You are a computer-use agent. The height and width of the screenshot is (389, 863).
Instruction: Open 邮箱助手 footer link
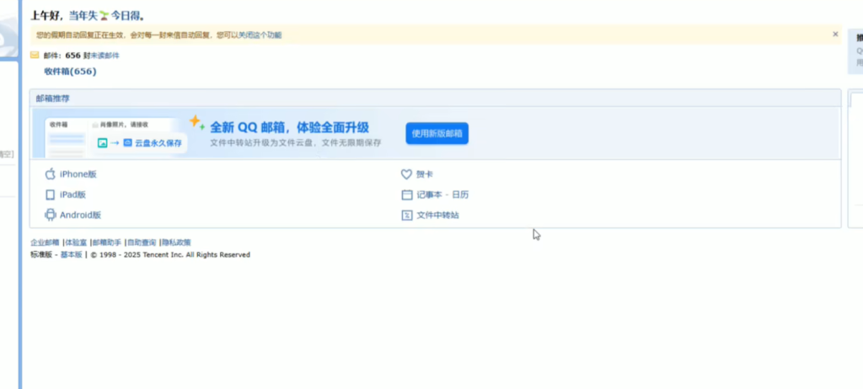coord(107,242)
